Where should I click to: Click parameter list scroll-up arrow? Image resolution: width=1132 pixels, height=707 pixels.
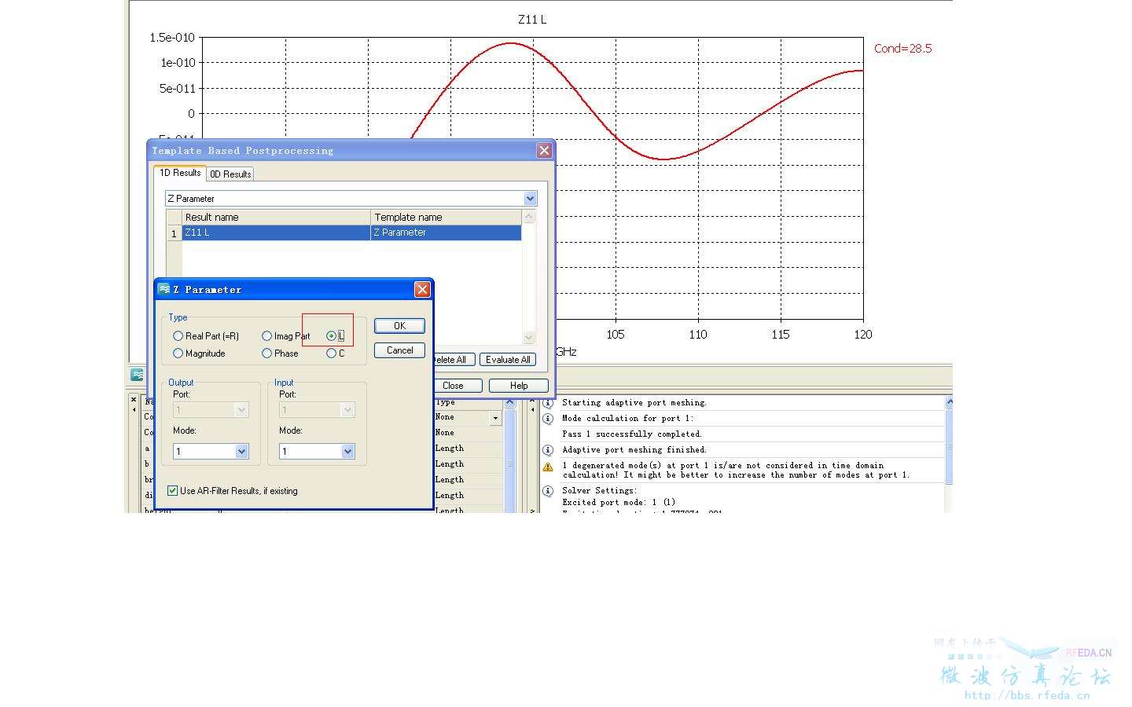509,401
